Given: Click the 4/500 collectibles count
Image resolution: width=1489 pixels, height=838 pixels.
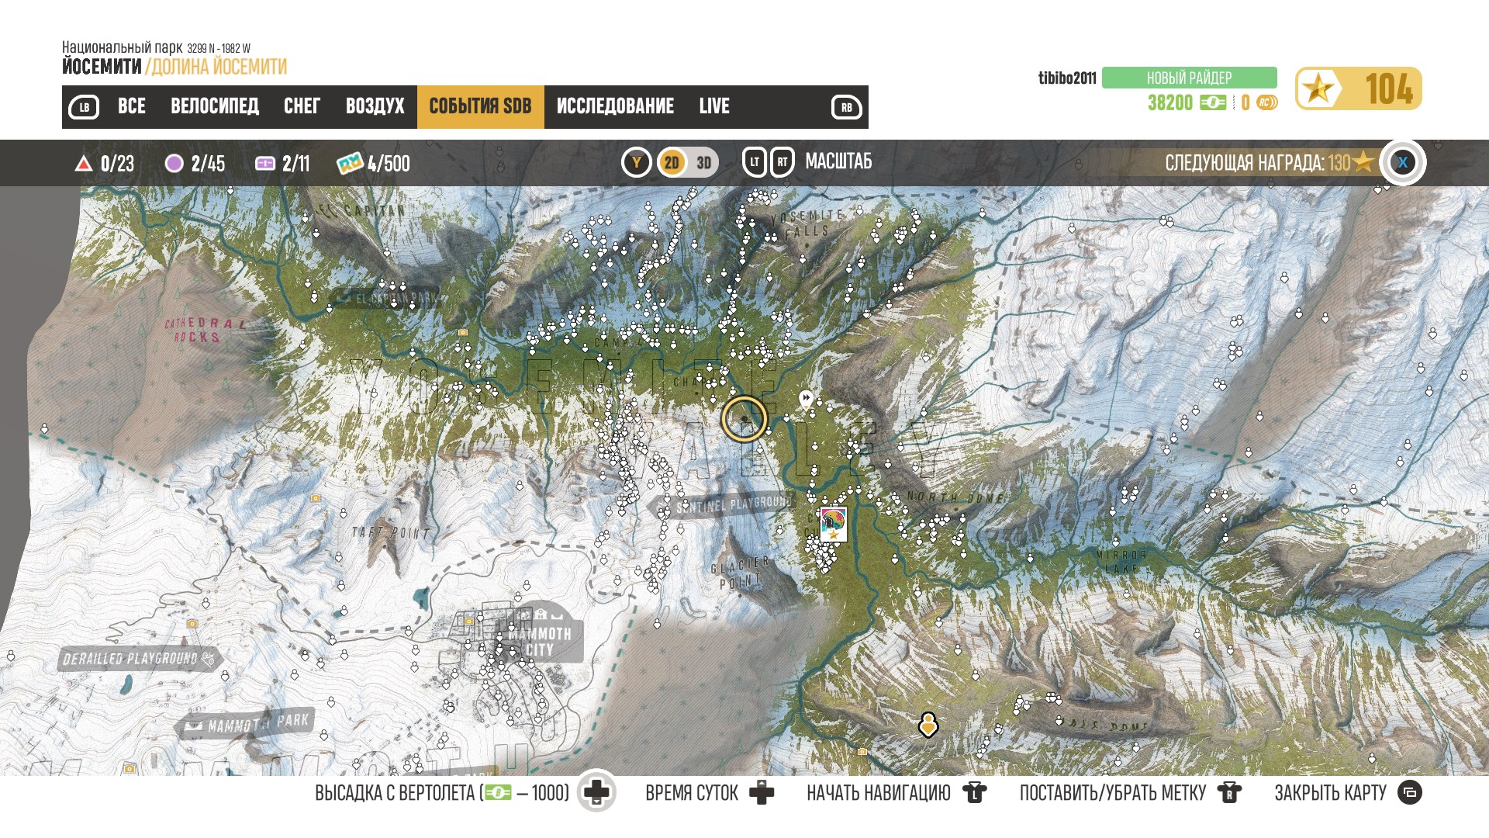Looking at the screenshot, I should pyautogui.click(x=389, y=164).
